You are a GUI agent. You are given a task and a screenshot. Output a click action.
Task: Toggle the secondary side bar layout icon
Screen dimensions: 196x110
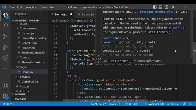click(166, 7)
